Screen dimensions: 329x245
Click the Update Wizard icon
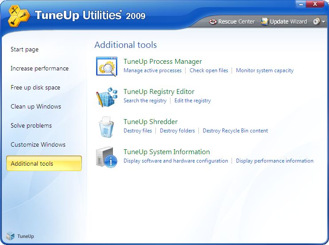265,21
